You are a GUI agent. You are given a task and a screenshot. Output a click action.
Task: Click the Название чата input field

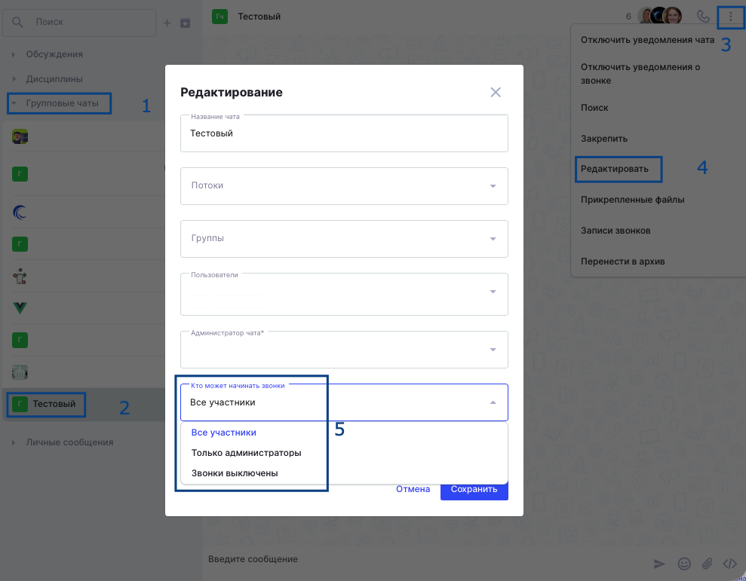(344, 133)
